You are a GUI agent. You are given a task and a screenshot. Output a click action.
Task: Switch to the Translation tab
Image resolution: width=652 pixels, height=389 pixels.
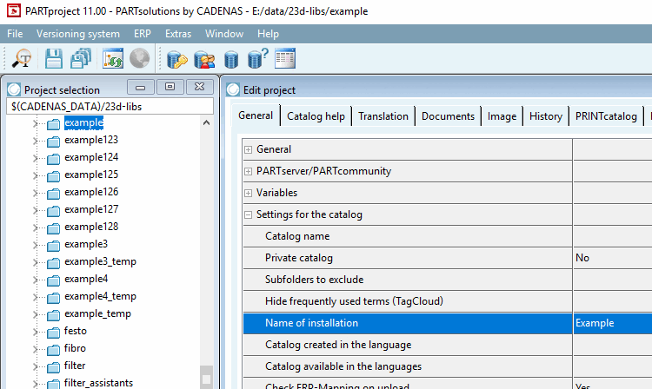[383, 116]
